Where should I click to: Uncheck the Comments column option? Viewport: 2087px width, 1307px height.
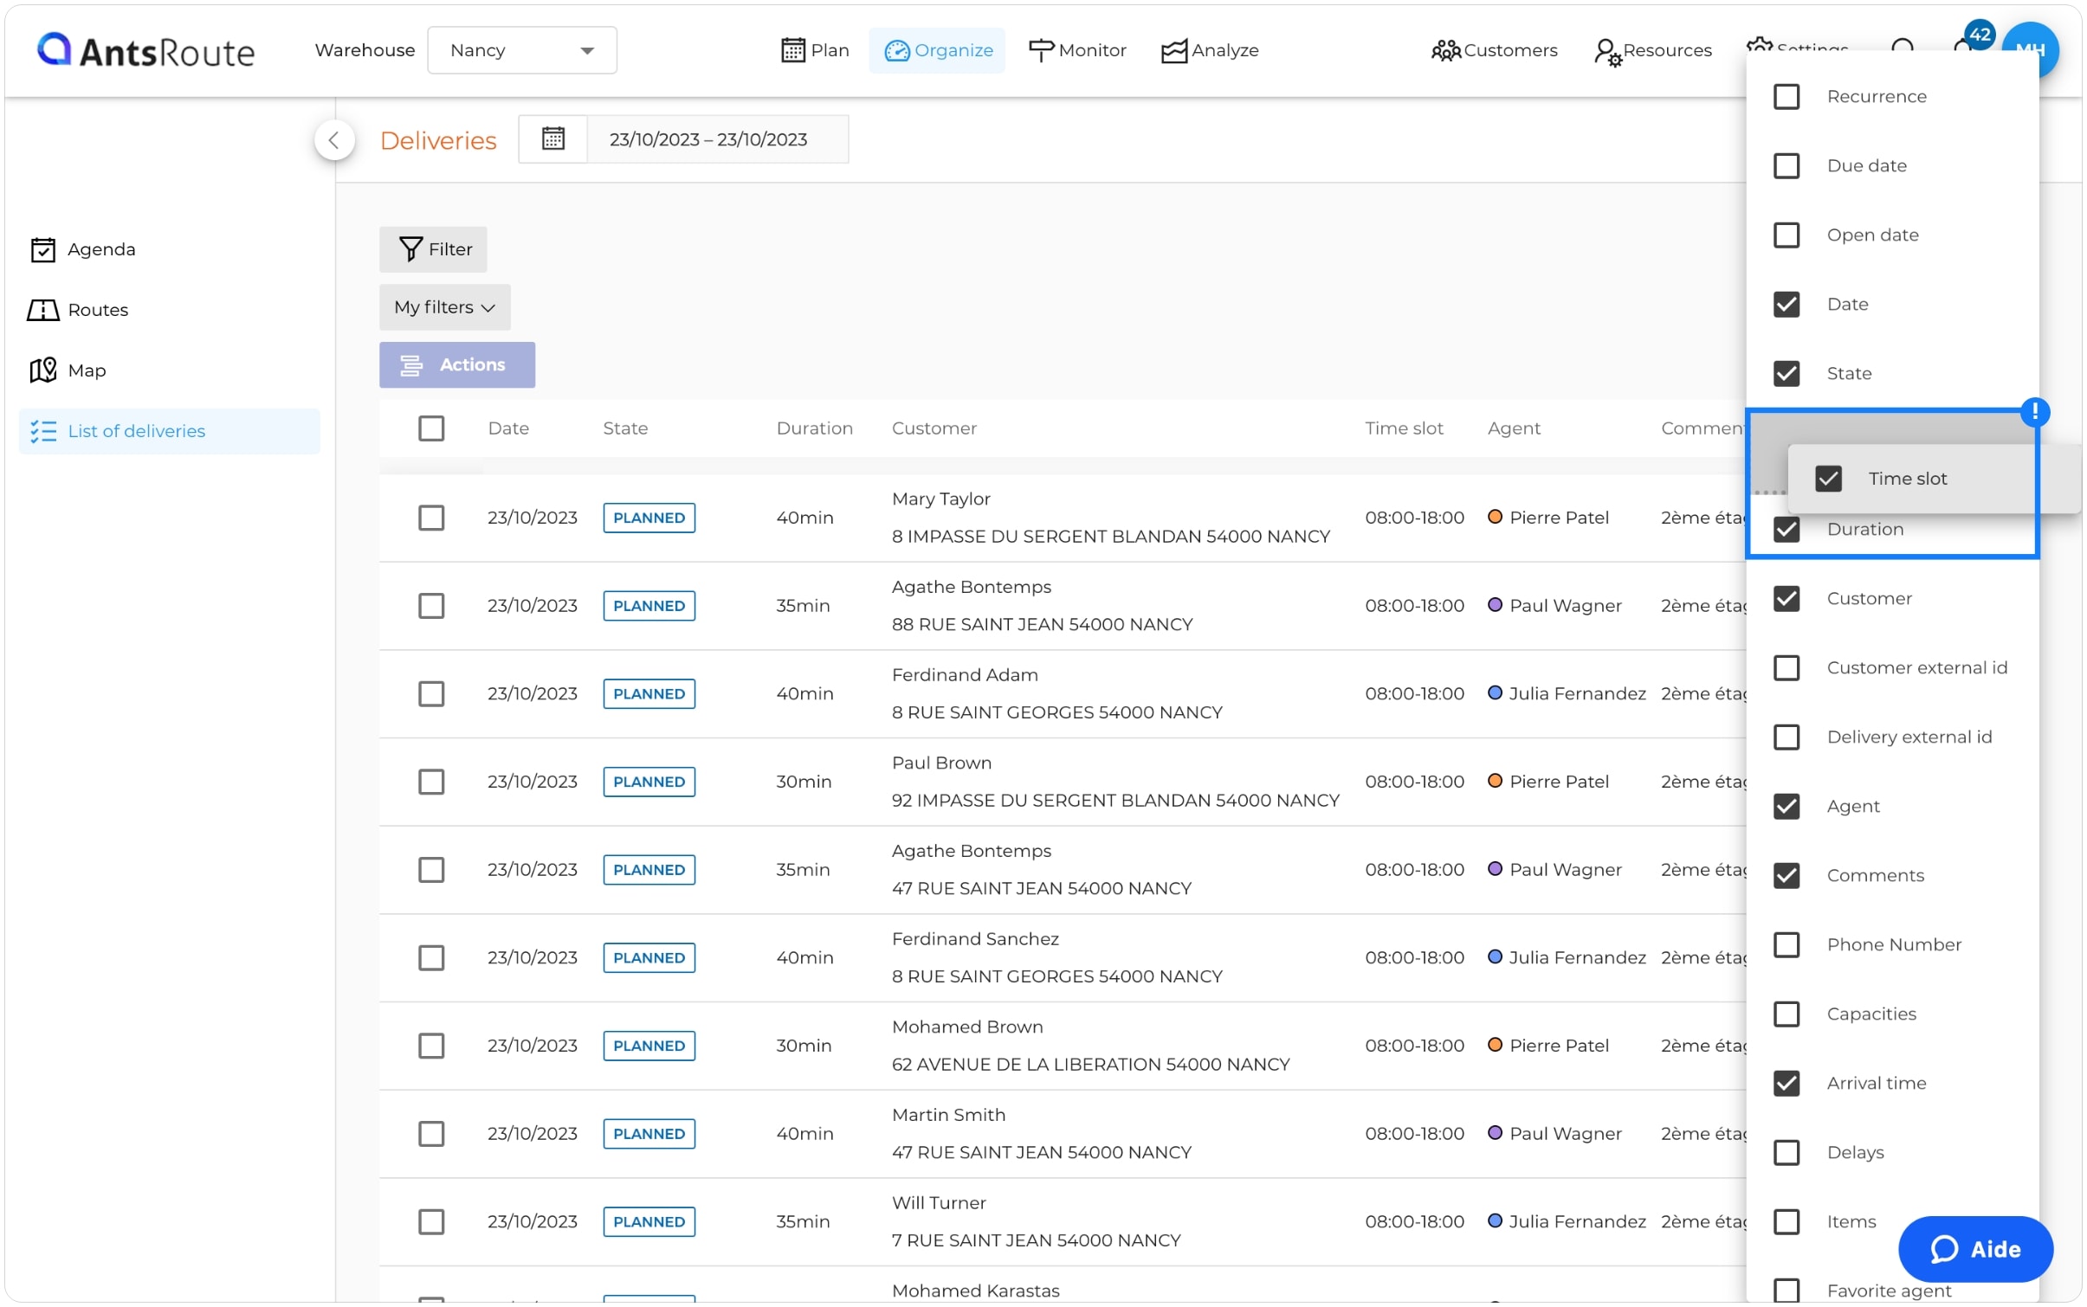coord(1786,875)
